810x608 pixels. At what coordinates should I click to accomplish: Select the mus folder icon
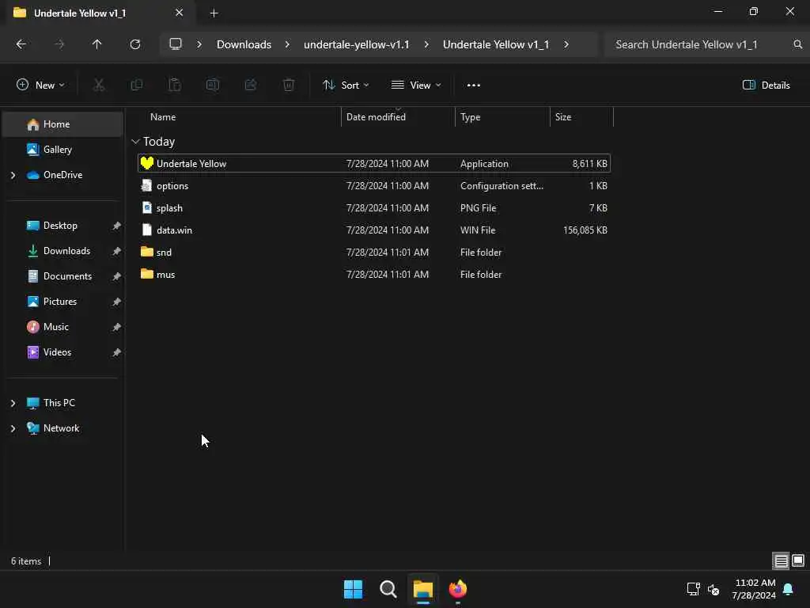tap(146, 274)
